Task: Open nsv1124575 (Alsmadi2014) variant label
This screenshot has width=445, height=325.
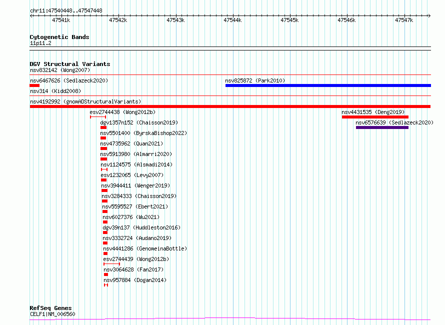Action: [x=136, y=164]
